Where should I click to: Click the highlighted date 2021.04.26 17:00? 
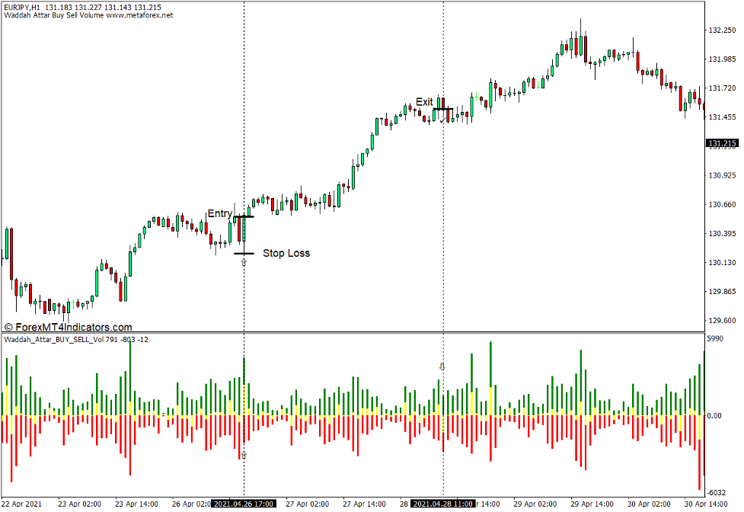(x=244, y=504)
